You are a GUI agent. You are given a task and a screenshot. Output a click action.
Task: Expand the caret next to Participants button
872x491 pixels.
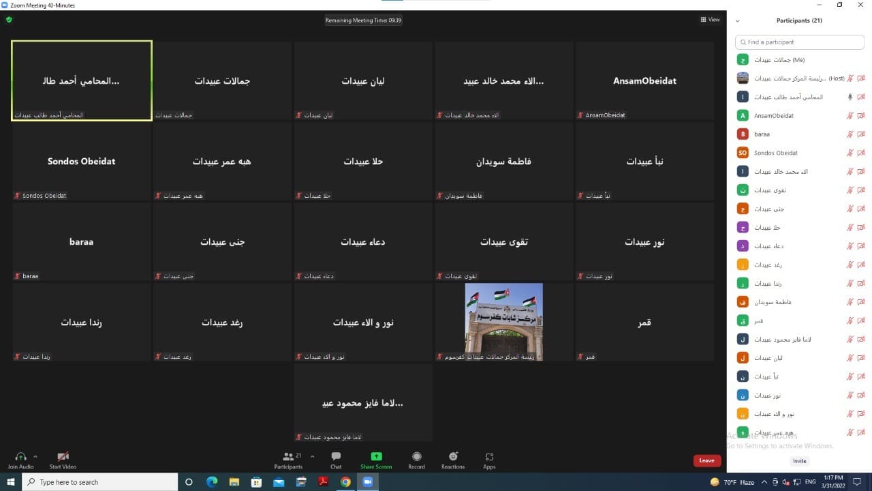click(x=313, y=456)
